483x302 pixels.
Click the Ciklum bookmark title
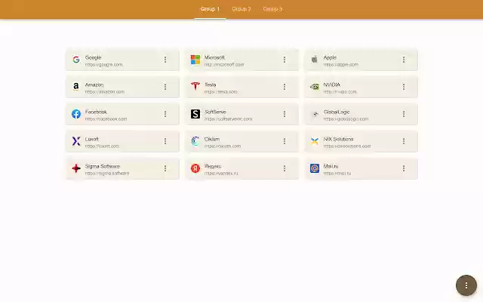[212, 139]
